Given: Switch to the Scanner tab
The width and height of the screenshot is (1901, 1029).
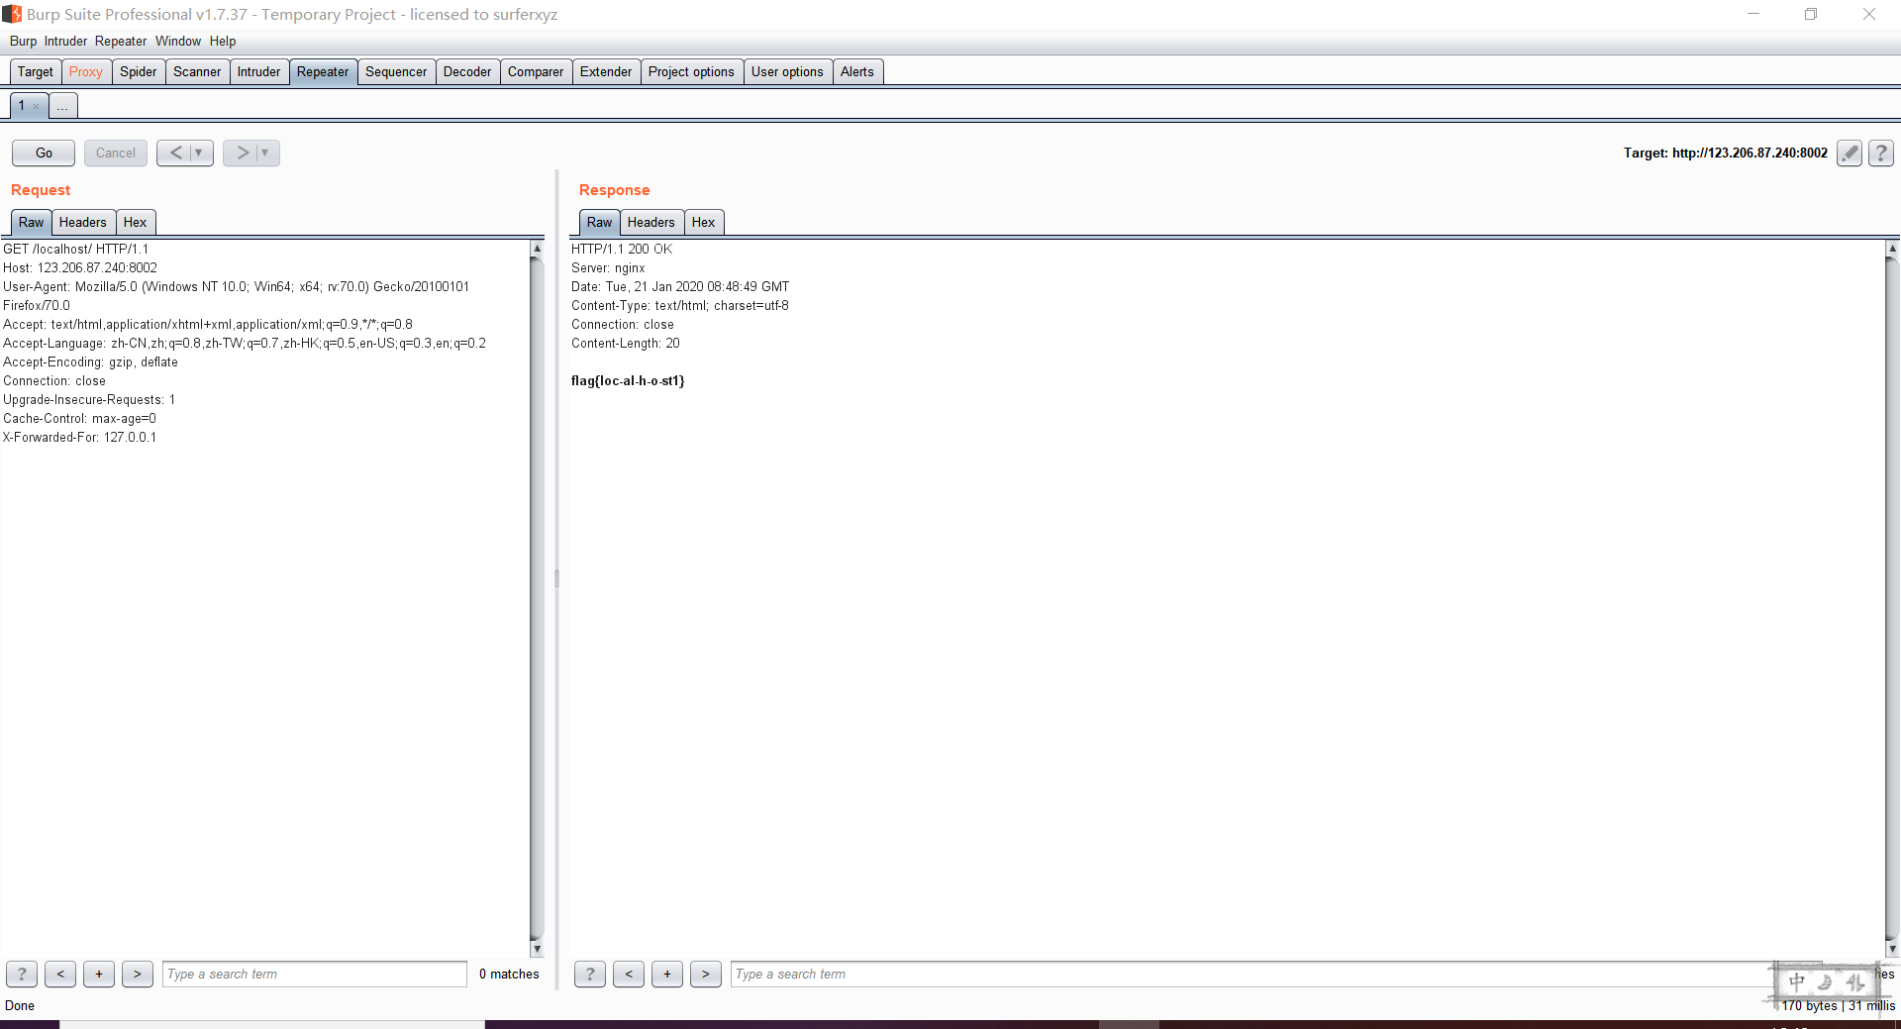Looking at the screenshot, I should tap(197, 71).
